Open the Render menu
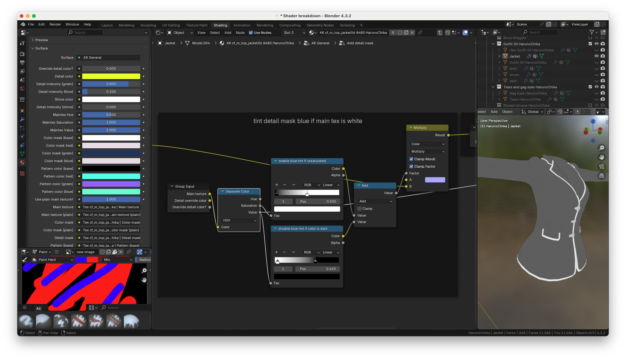 (x=55, y=24)
